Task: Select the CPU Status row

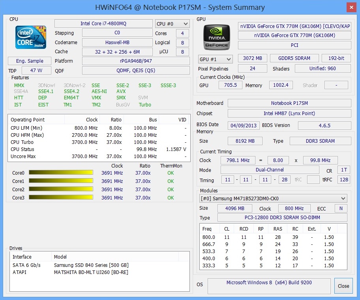Action: 99,149
